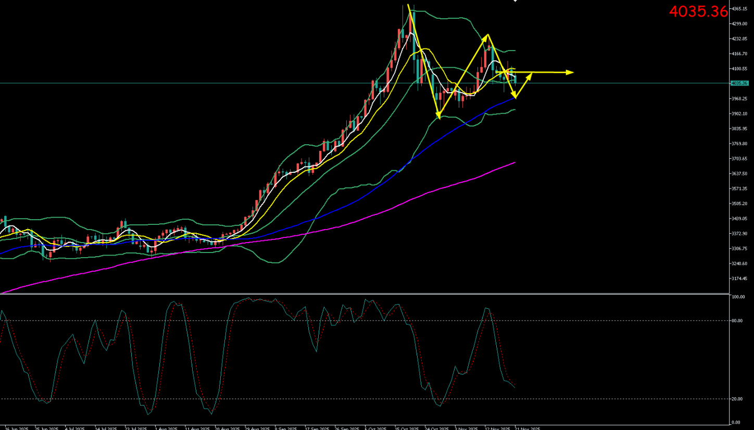Click the 21 Nov 2025 date on time axis
Viewport: 754px width, 430px height.
(527, 428)
